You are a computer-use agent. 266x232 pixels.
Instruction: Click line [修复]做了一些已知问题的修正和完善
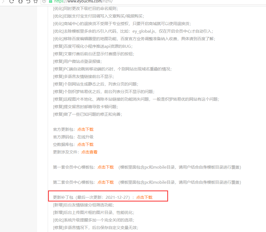click(87, 114)
